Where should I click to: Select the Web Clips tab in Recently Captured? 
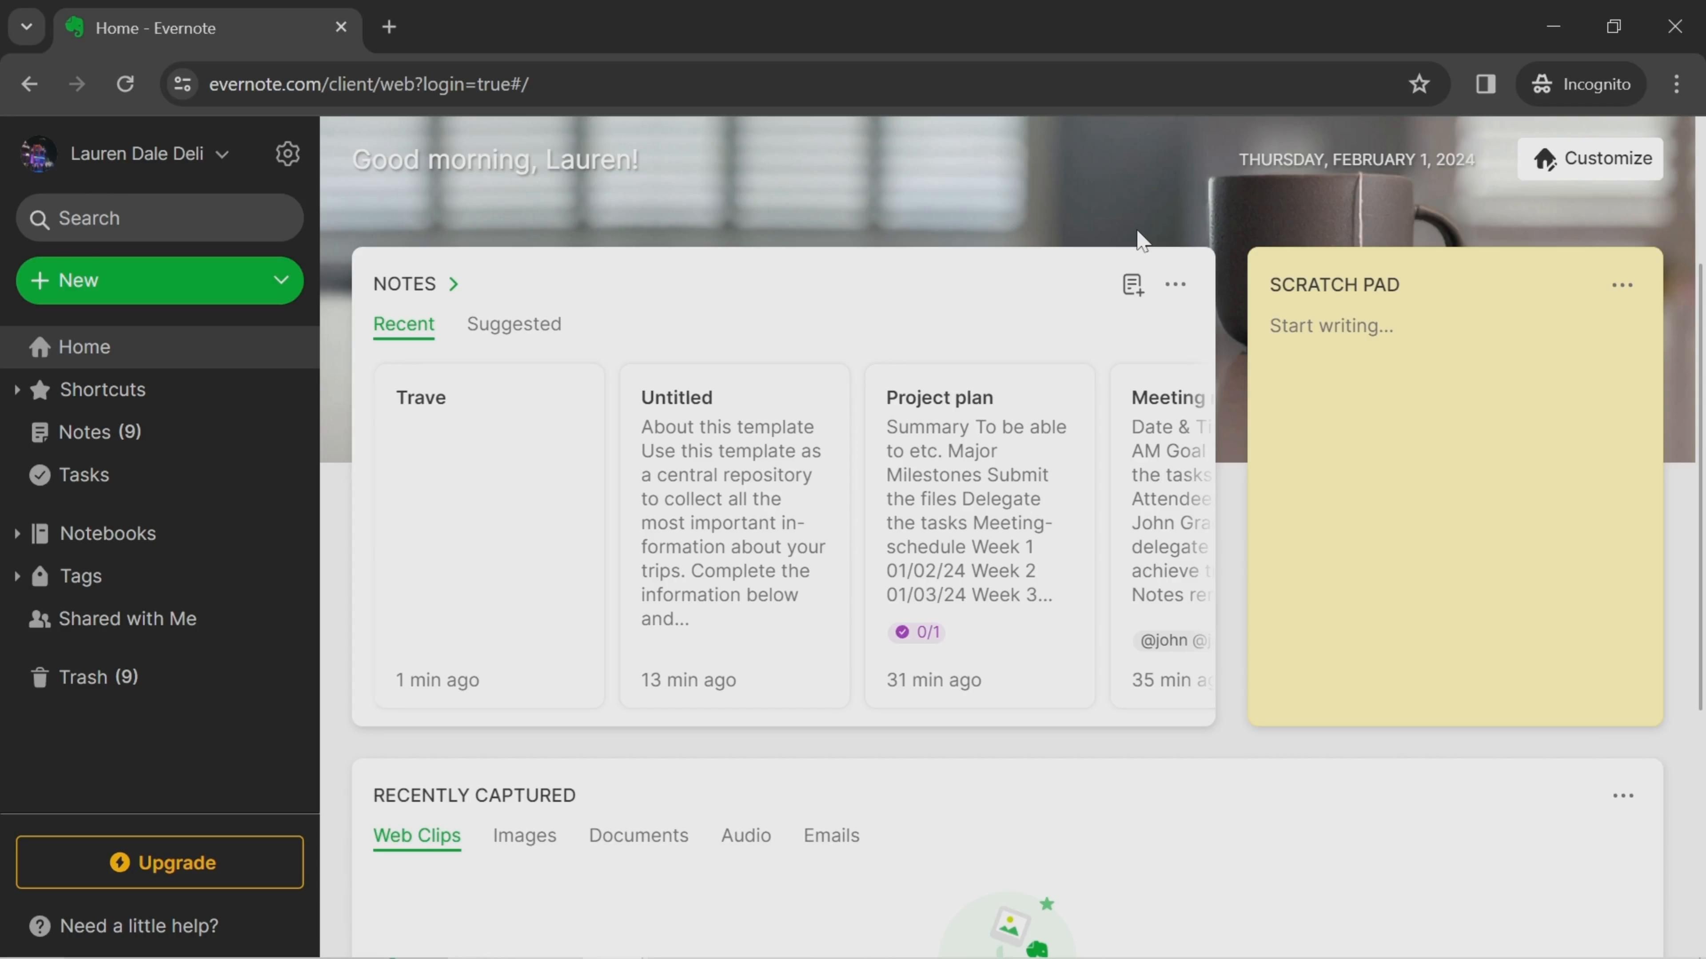pos(417,834)
